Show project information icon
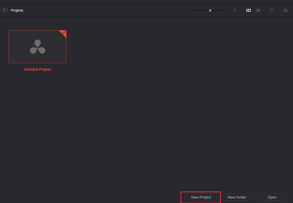293x203 pixels. pyautogui.click(x=272, y=10)
